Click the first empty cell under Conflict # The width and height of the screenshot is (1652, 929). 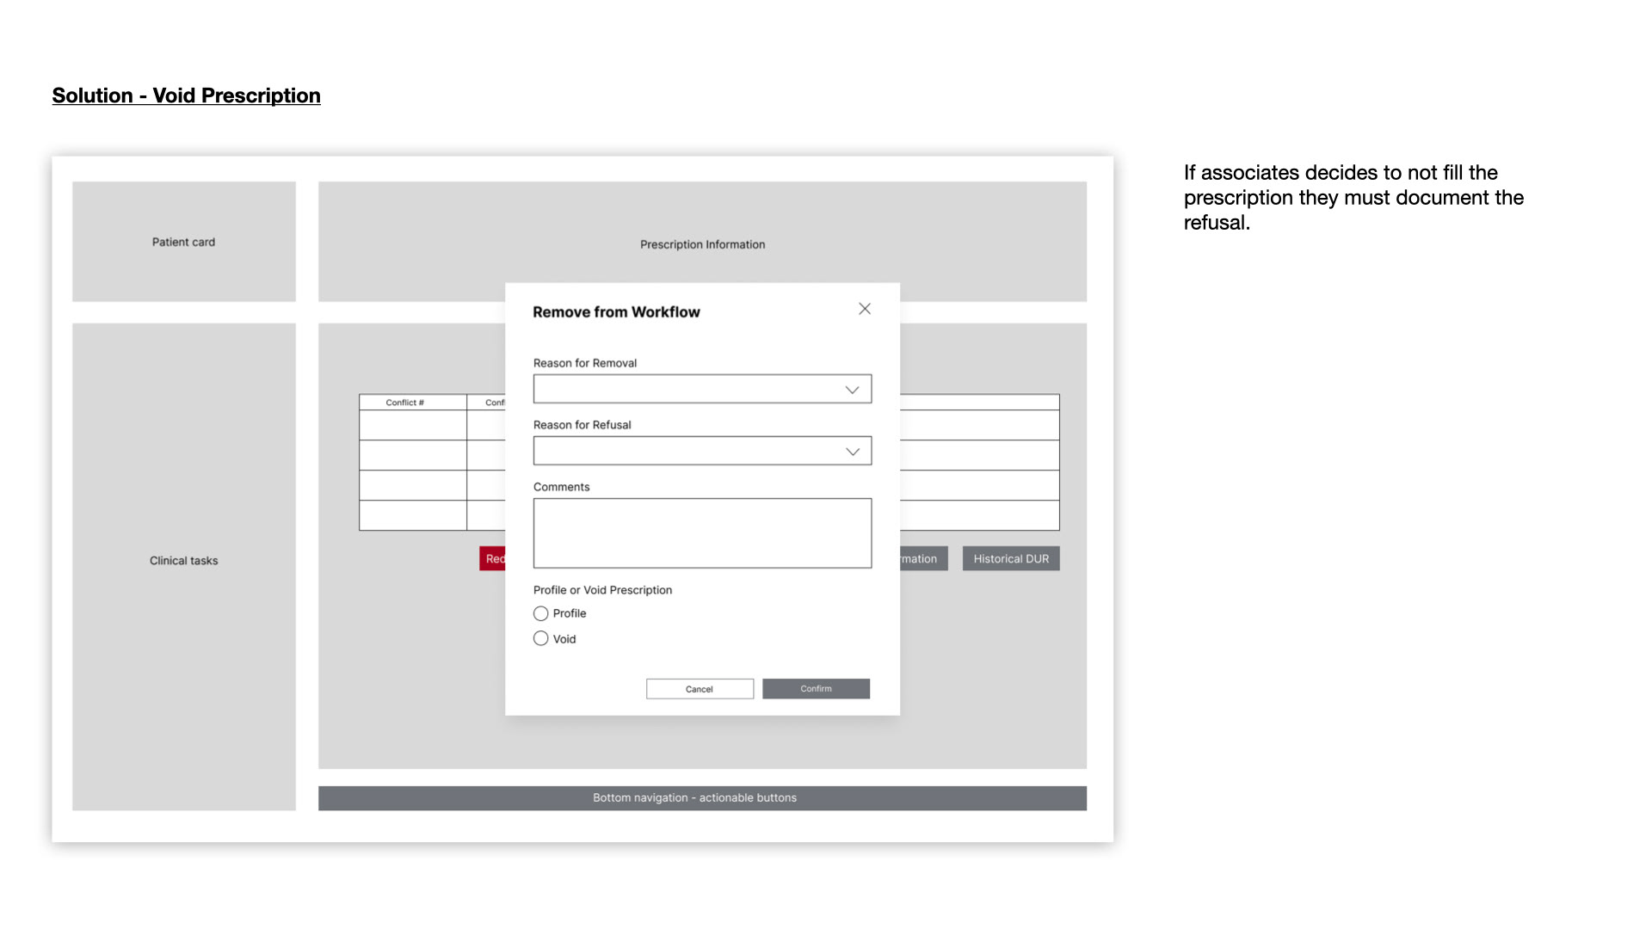click(x=412, y=425)
